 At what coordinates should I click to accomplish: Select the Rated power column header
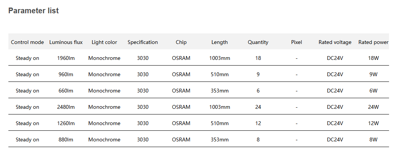373,42
